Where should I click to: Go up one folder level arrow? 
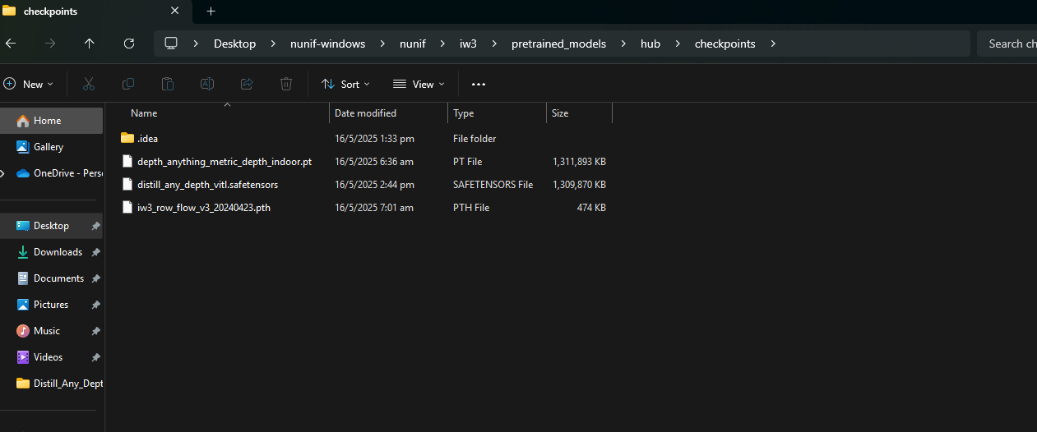coord(90,44)
